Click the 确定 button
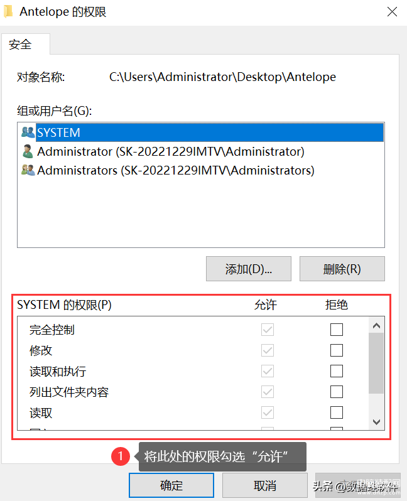 [171, 485]
